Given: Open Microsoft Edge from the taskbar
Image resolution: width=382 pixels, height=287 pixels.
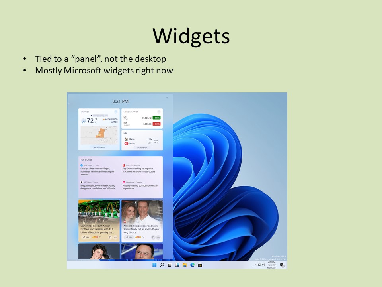Looking at the screenshot, I should 192,265.
